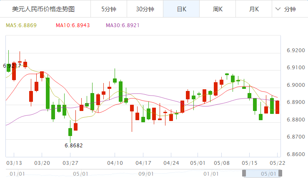Switch to the 5分钟 chart tab
Image resolution: width=308 pixels, height=179 pixels.
(109, 9)
